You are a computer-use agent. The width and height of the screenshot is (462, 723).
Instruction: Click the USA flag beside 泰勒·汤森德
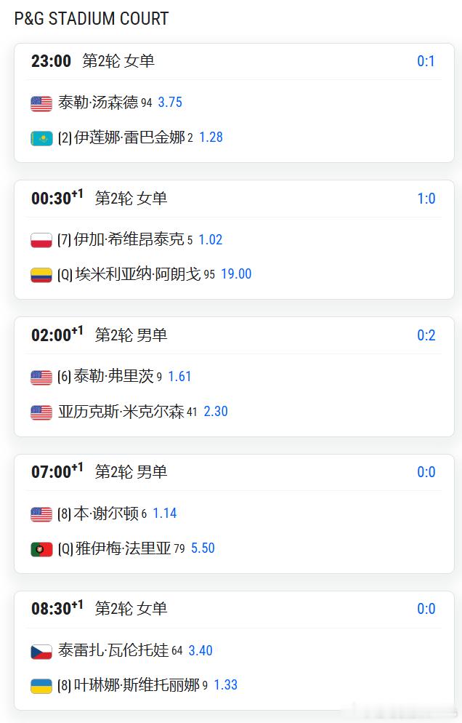tap(41, 103)
